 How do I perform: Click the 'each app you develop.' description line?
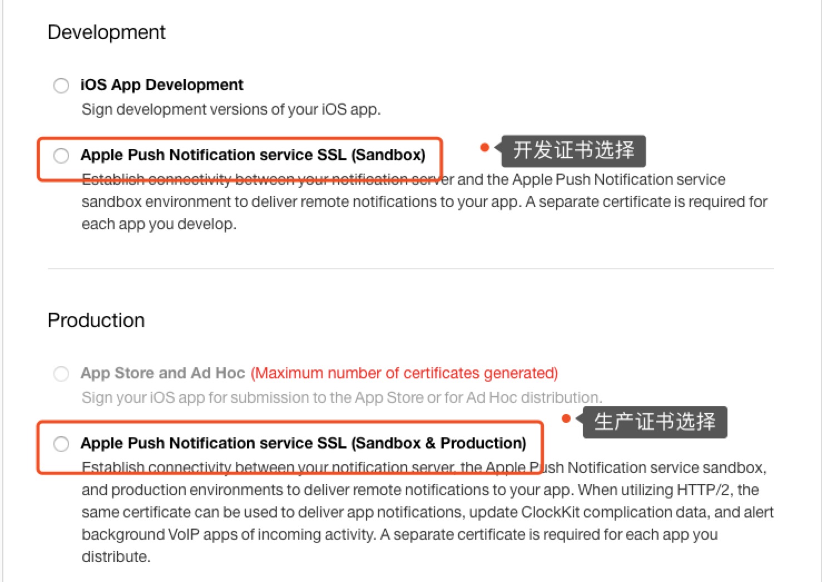[159, 224]
